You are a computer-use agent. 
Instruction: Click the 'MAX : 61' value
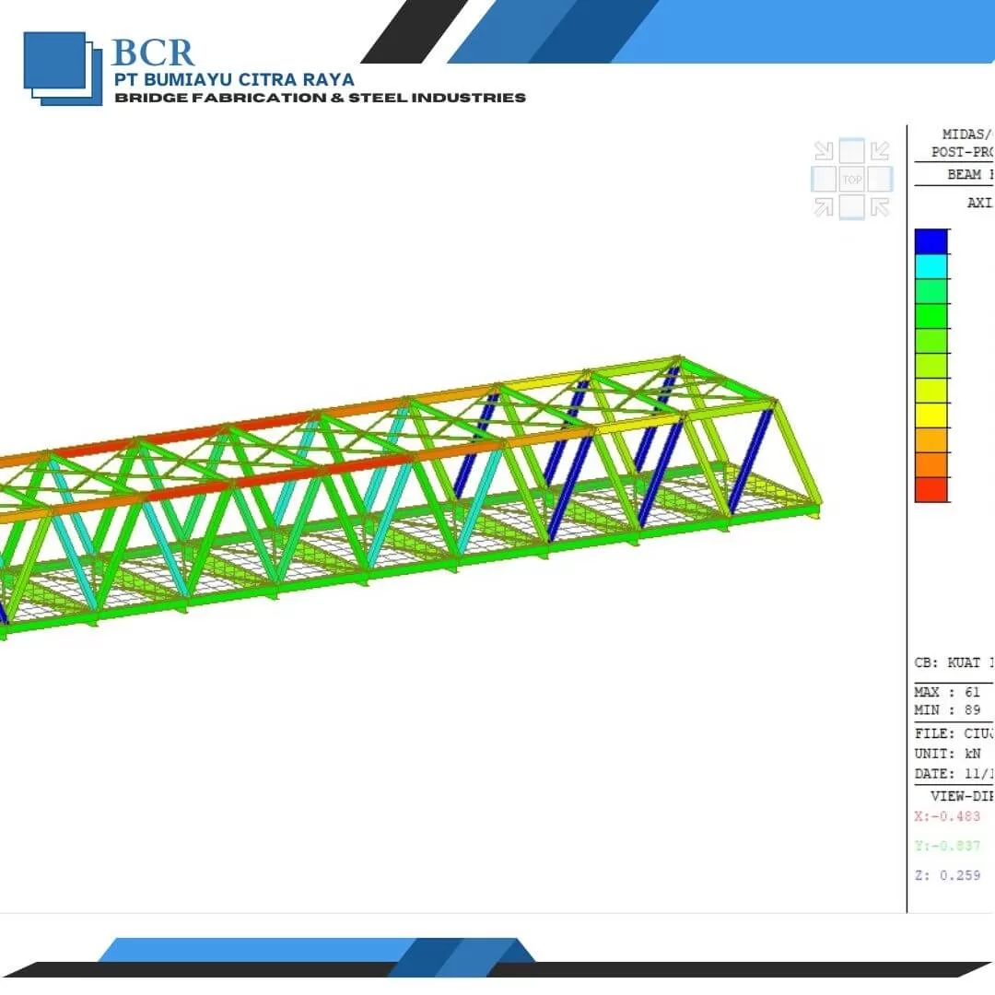(947, 692)
